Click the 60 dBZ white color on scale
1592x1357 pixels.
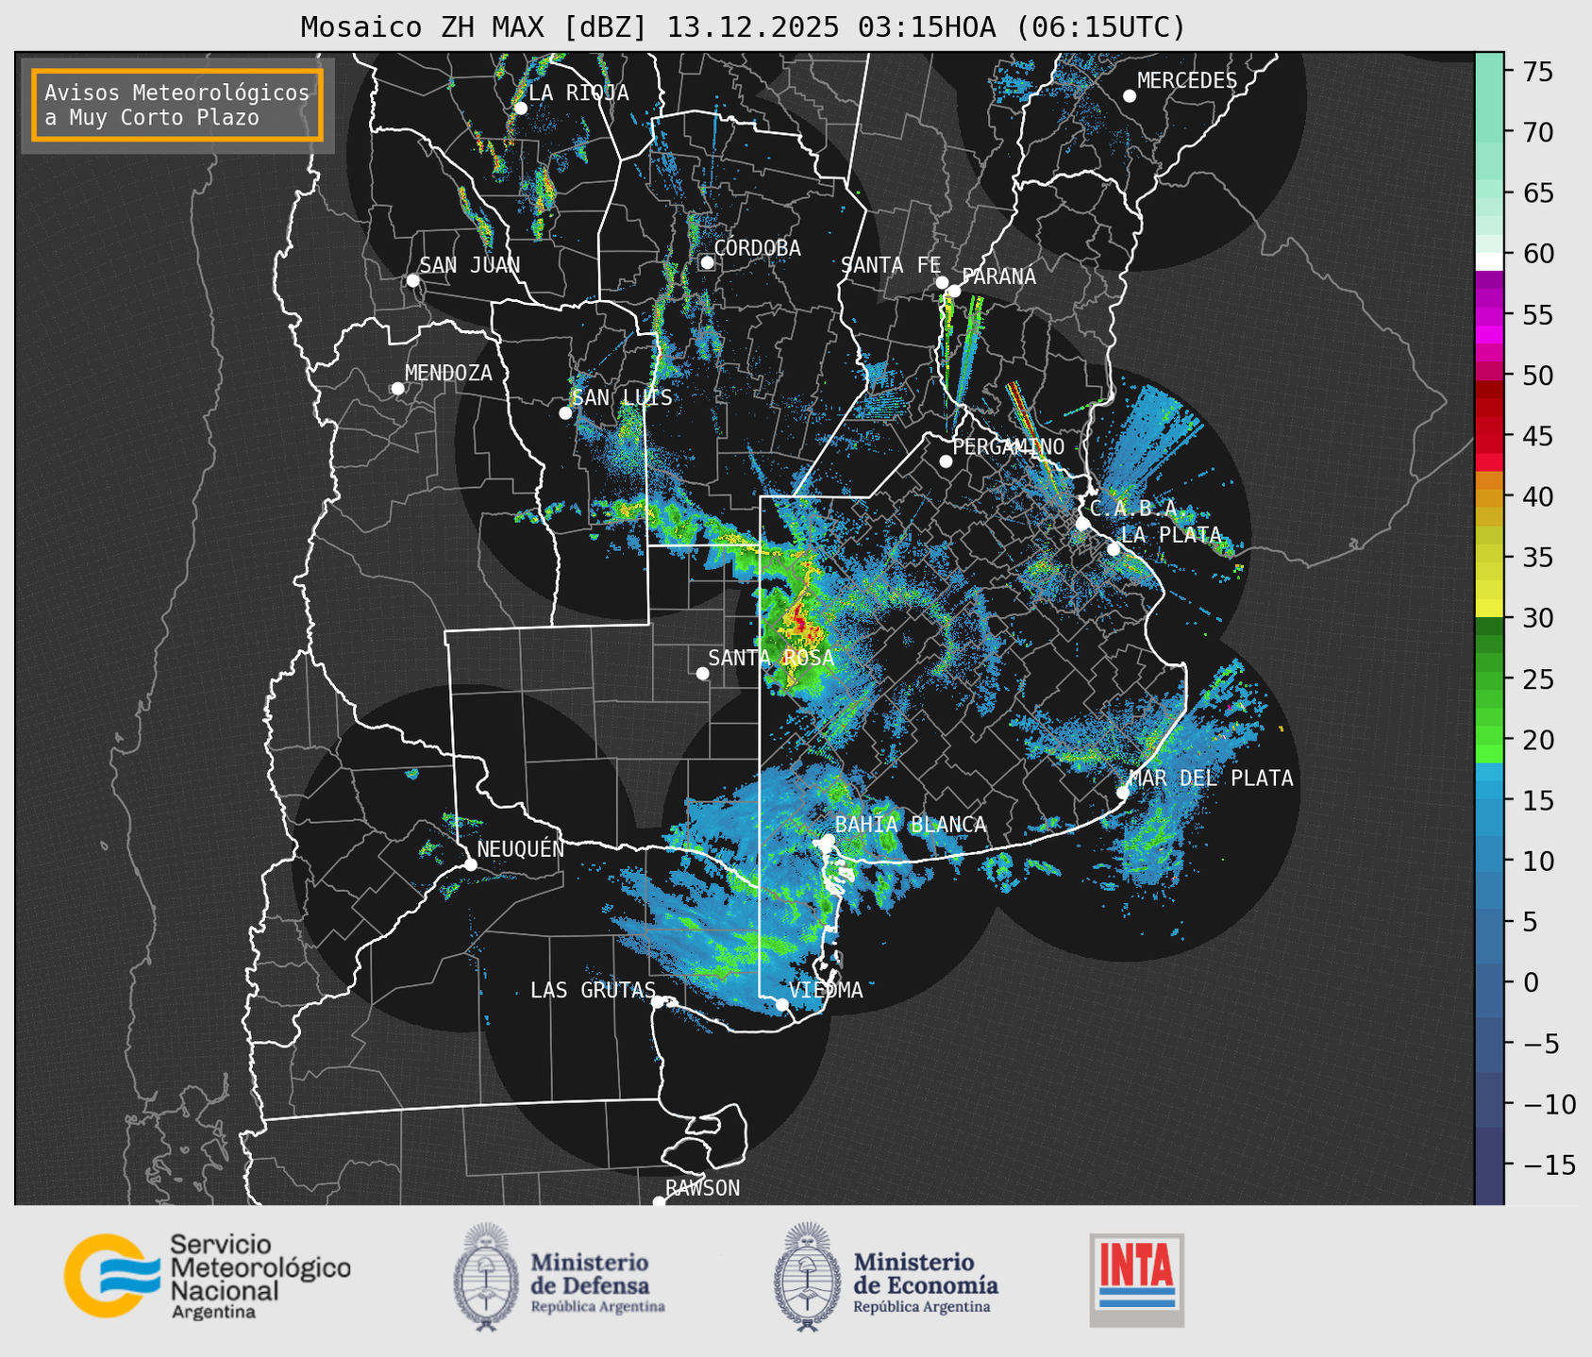(1489, 261)
